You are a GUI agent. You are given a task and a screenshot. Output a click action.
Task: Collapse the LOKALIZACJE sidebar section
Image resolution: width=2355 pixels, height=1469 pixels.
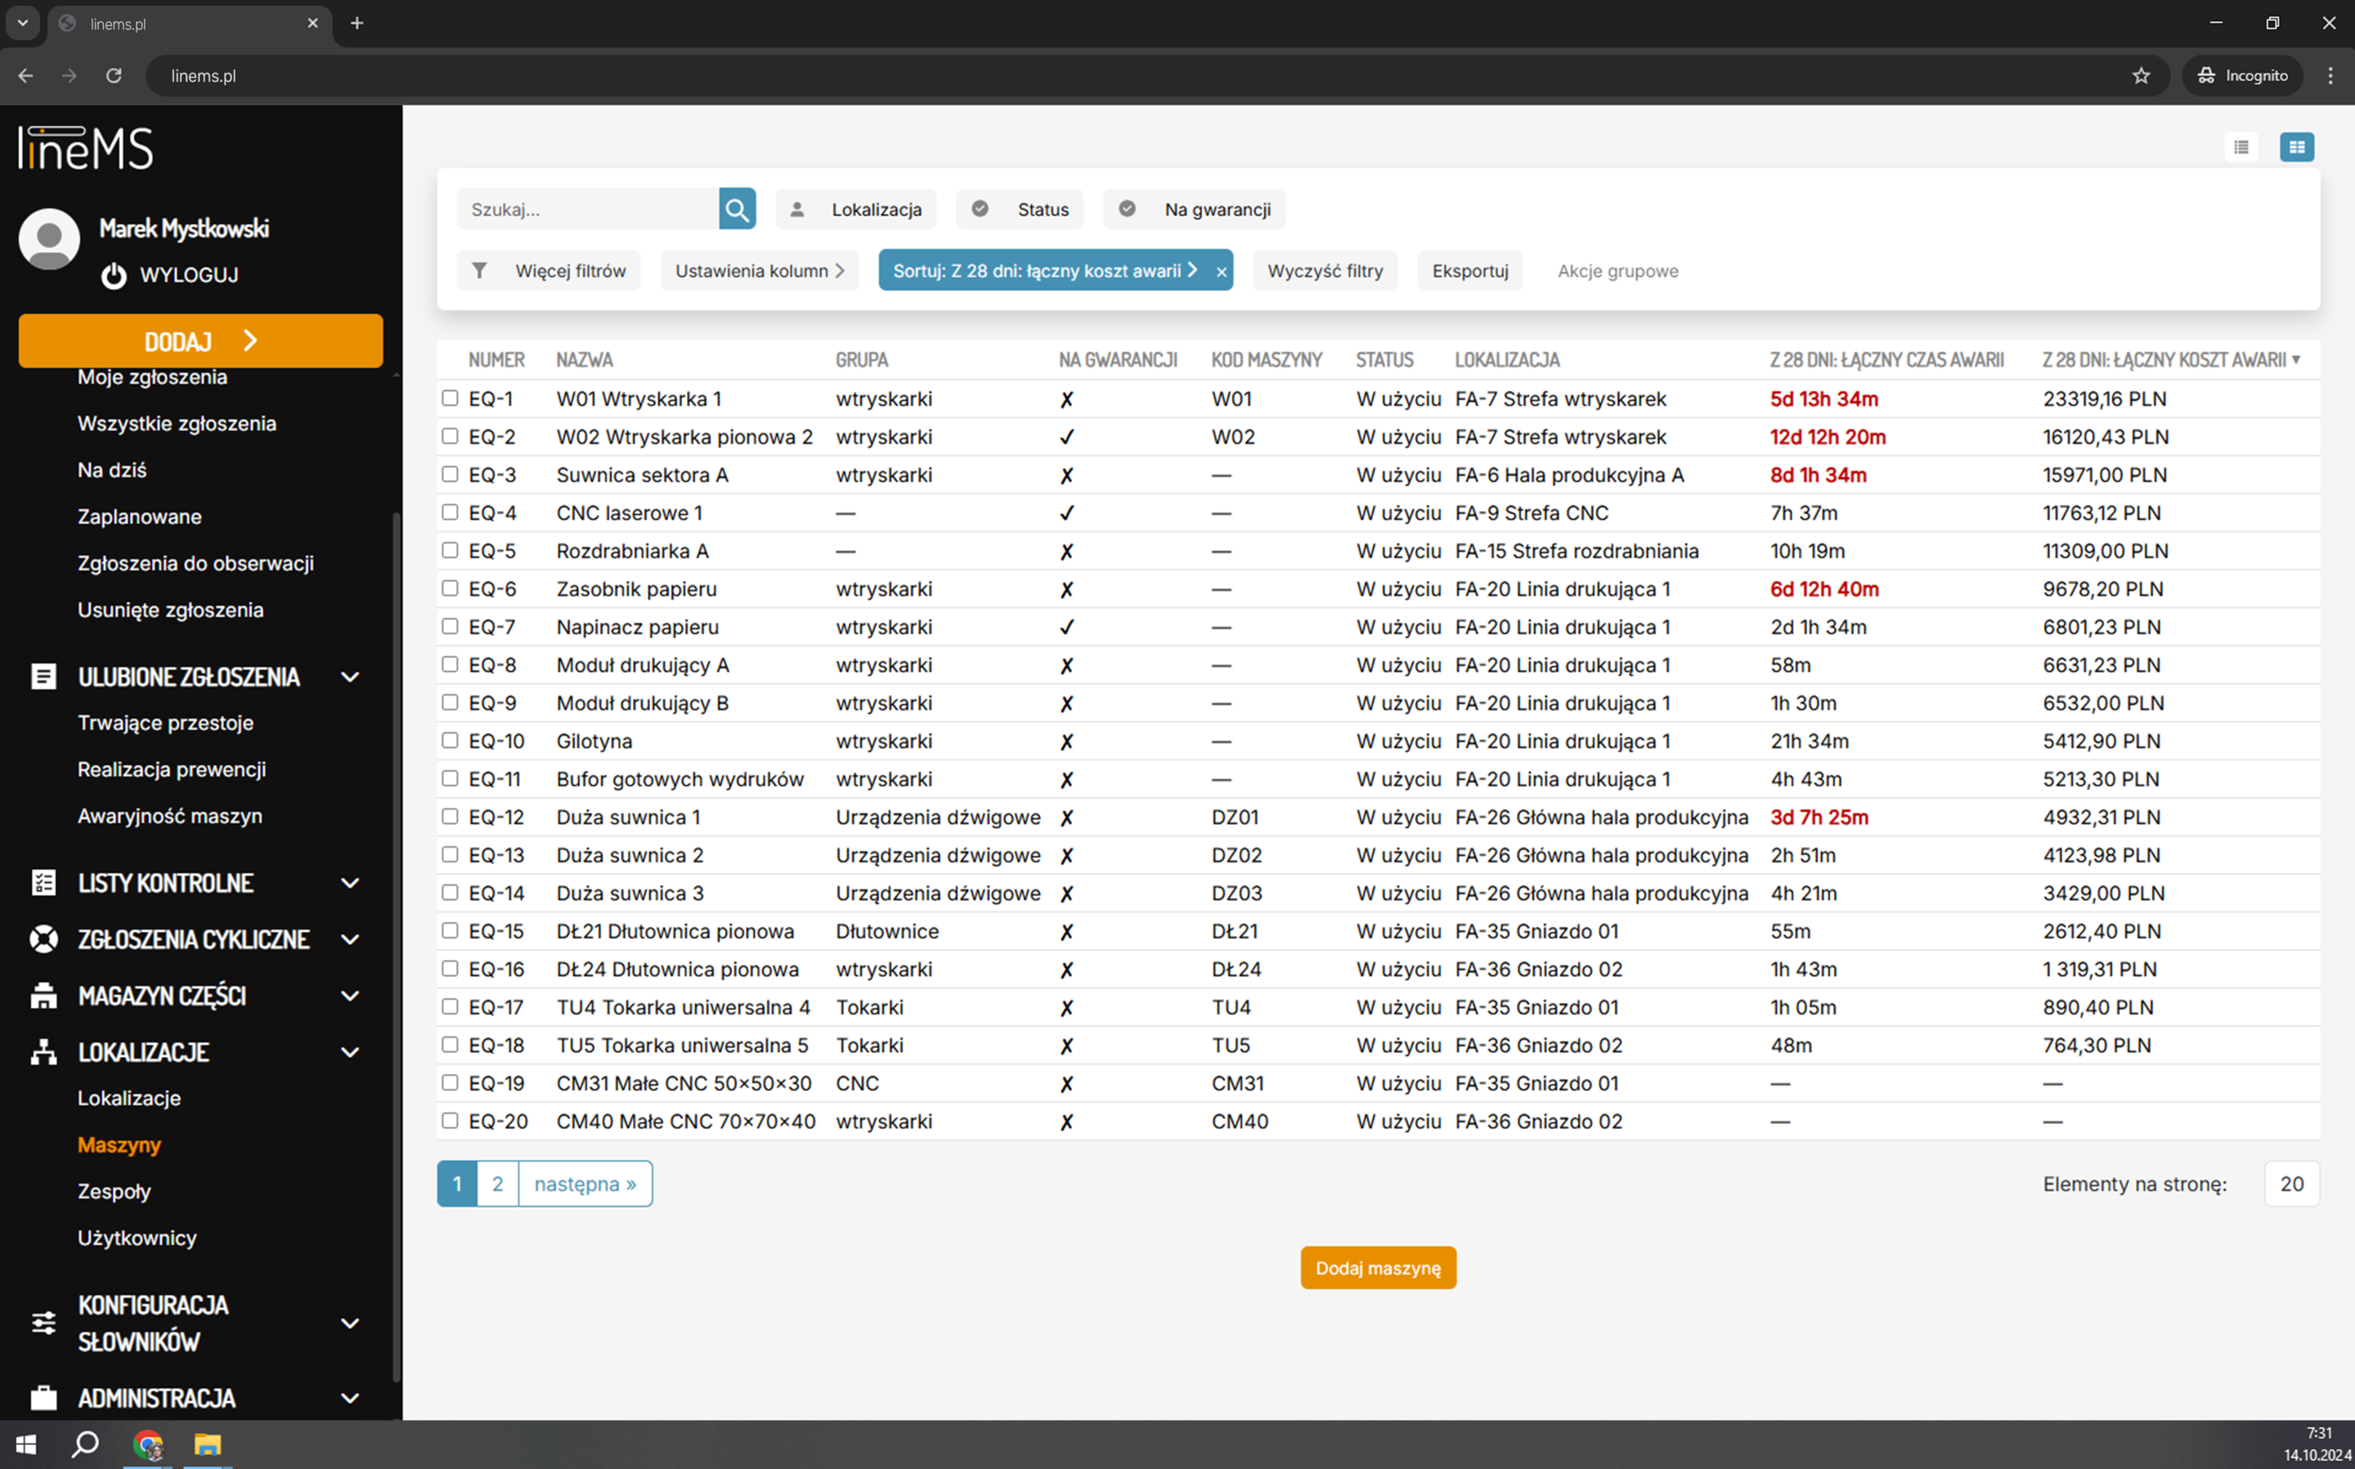[350, 1051]
